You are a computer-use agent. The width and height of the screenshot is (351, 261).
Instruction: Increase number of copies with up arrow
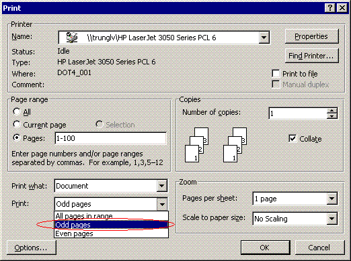click(x=331, y=111)
